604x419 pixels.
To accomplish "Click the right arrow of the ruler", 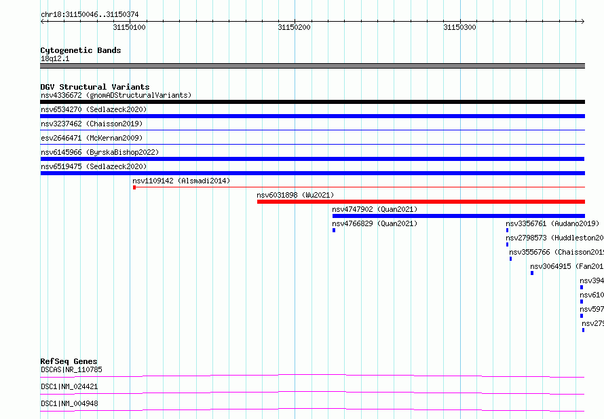I will pyautogui.click(x=583, y=21).
